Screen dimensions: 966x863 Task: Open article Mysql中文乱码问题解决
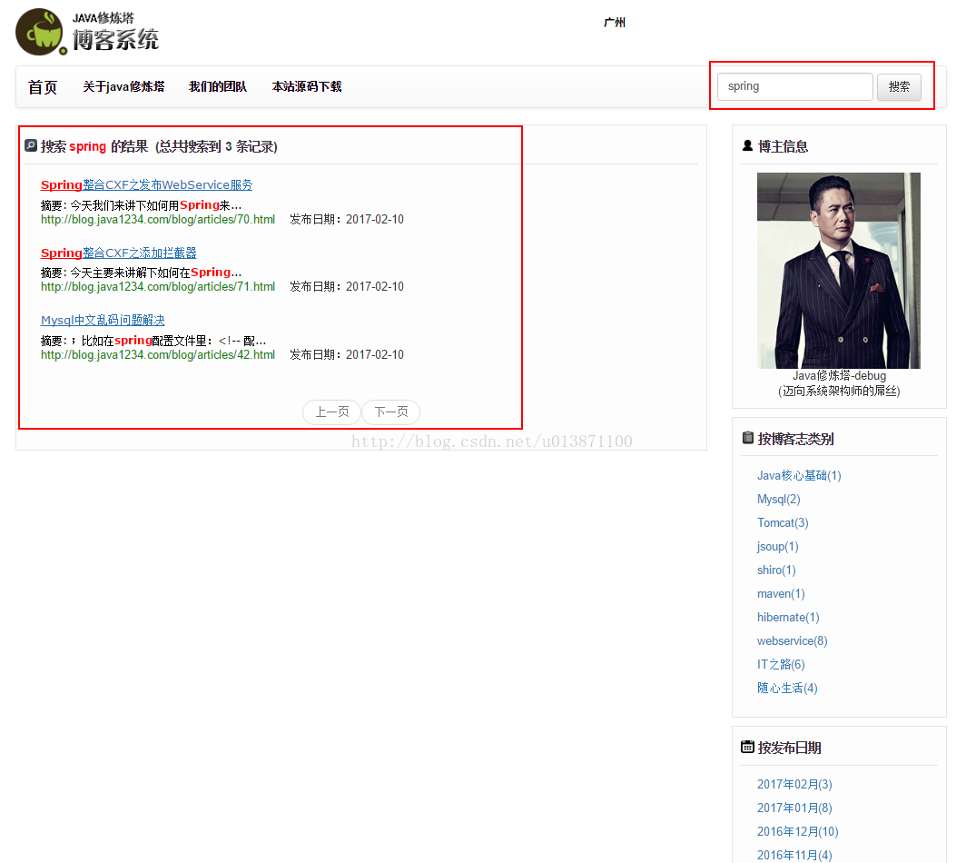pyautogui.click(x=103, y=320)
